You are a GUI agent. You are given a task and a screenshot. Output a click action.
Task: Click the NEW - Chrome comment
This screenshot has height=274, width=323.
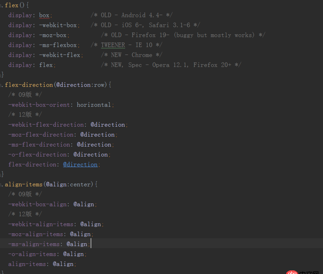pos(126,55)
